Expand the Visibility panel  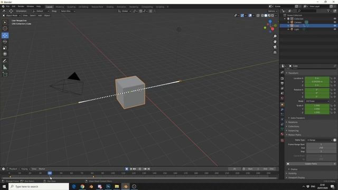(x=292, y=174)
